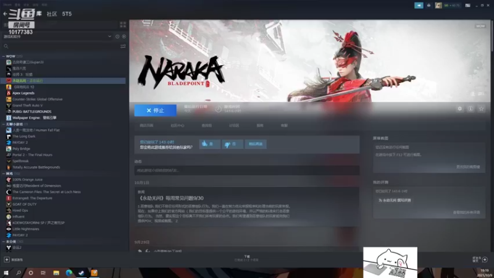Click the Steam taskbar icon
This screenshot has height=278, width=494.
82,272
